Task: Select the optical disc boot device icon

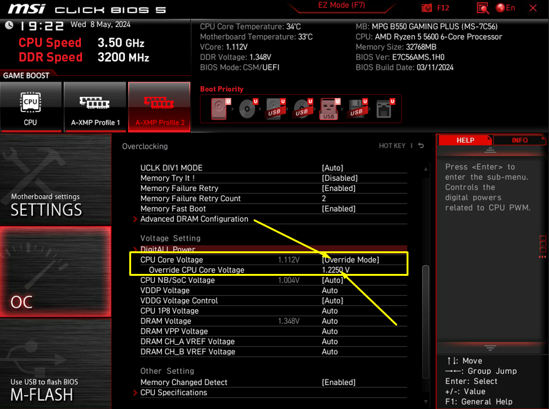Action: click(247, 109)
